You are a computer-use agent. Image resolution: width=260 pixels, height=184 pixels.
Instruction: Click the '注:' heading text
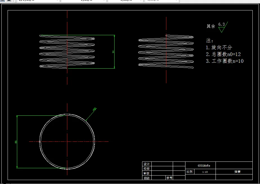point(209,41)
